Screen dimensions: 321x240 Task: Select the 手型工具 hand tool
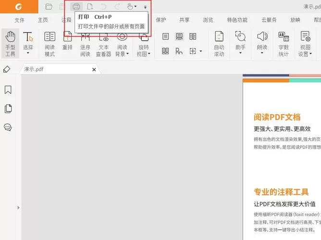pyautogui.click(x=10, y=44)
